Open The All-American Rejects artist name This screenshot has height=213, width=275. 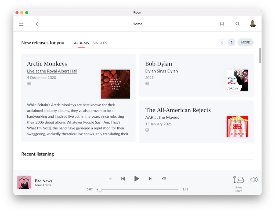(x=178, y=110)
